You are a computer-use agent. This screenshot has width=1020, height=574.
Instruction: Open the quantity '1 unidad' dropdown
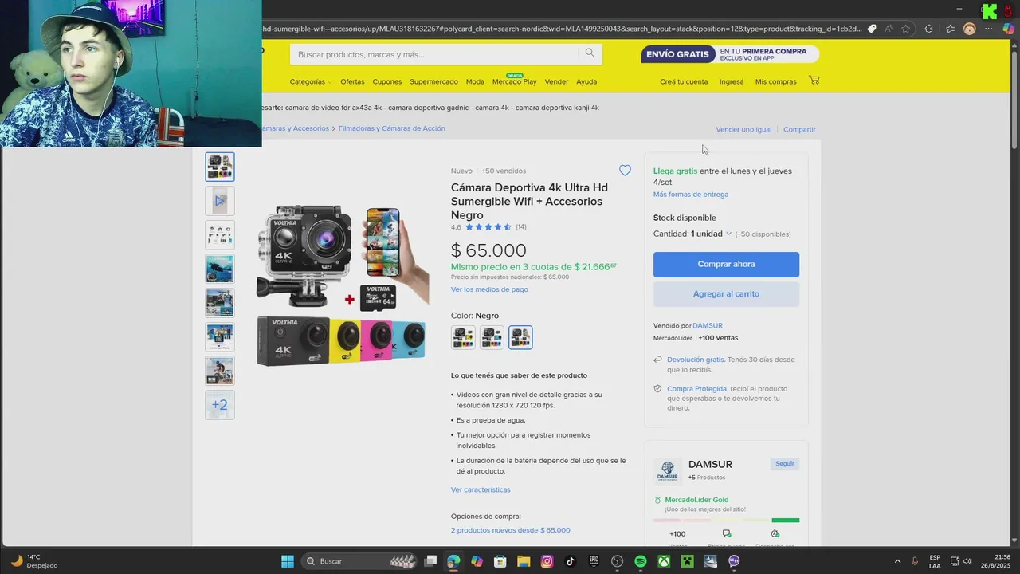pyautogui.click(x=711, y=234)
